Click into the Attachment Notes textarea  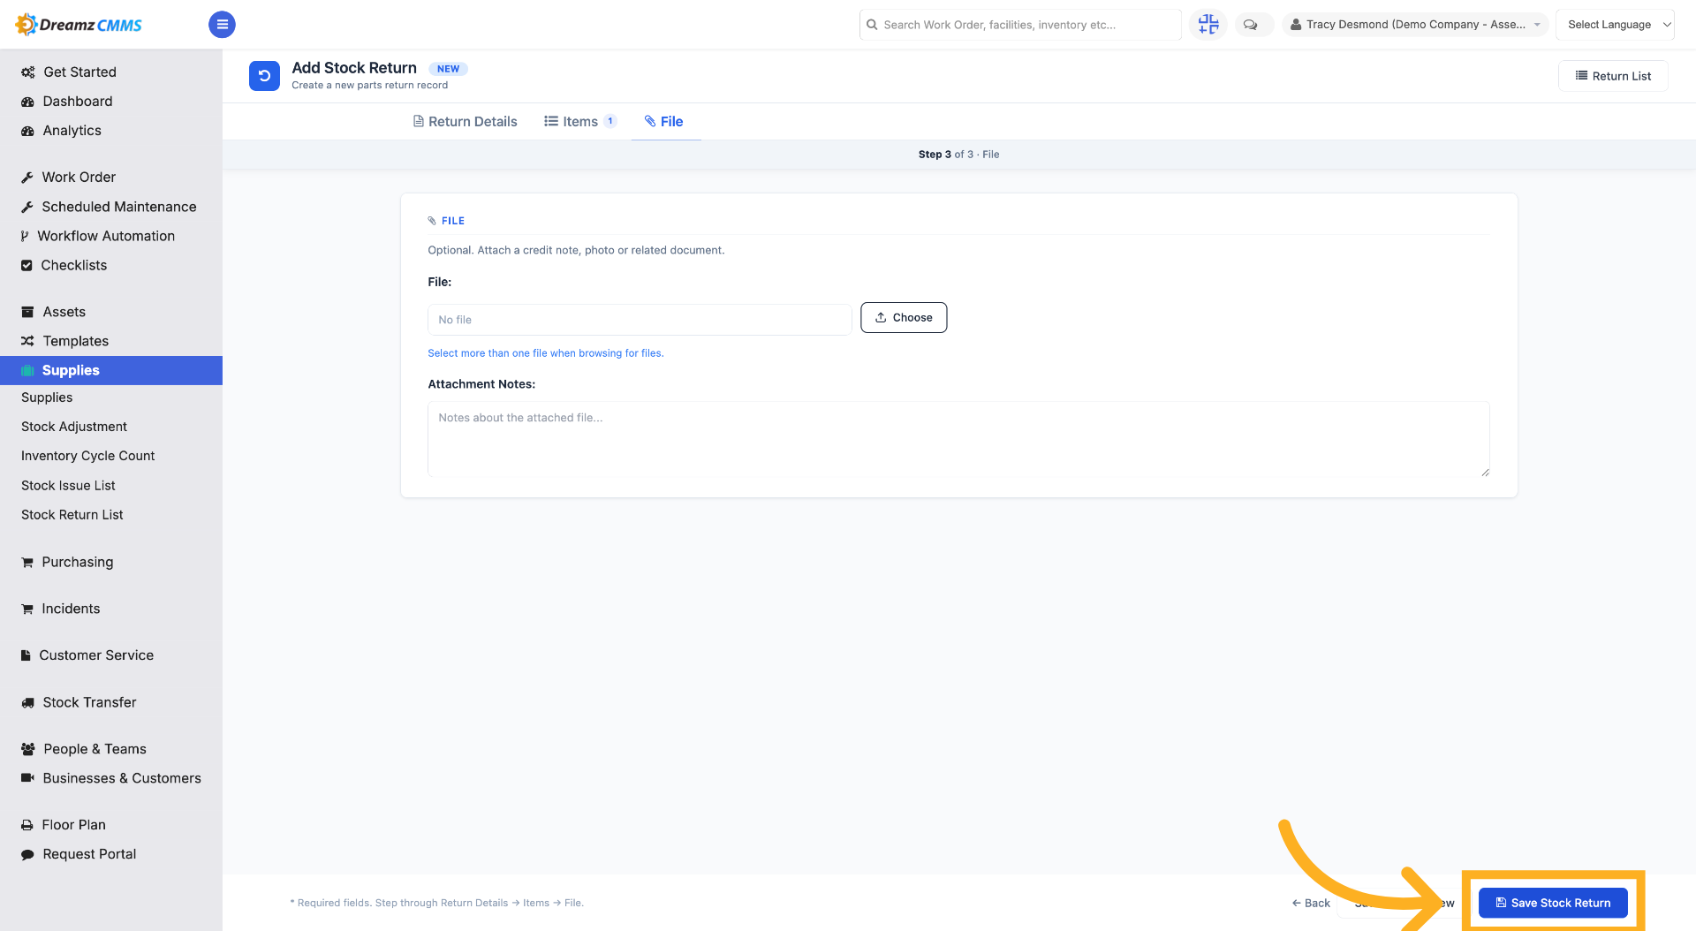point(958,439)
